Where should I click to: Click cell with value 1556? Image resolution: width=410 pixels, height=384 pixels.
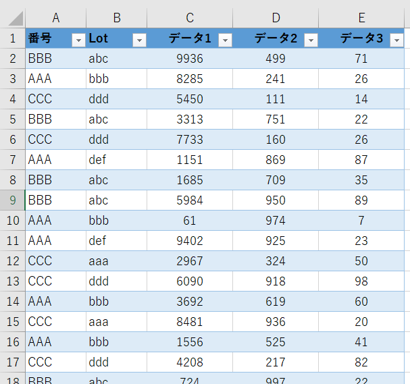(x=190, y=342)
